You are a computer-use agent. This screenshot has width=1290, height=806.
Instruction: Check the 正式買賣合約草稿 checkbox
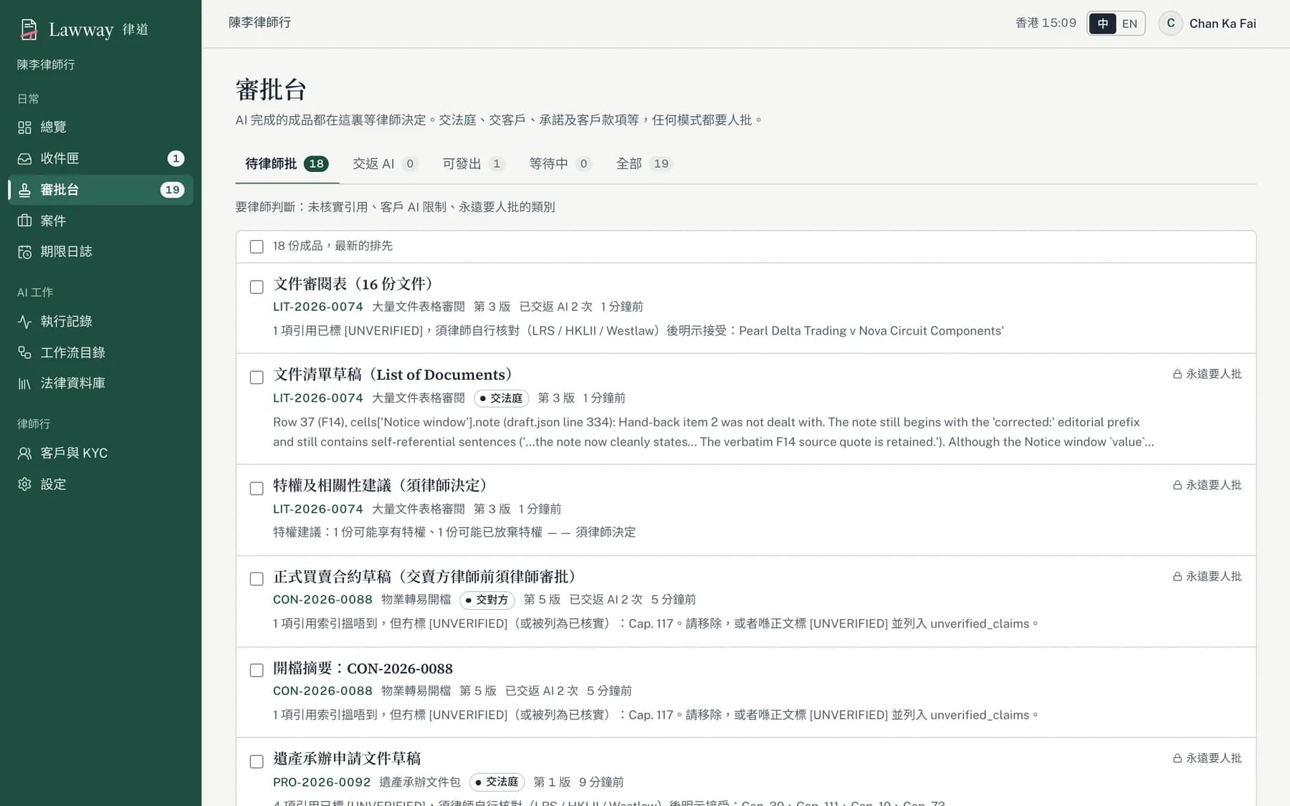point(257,579)
